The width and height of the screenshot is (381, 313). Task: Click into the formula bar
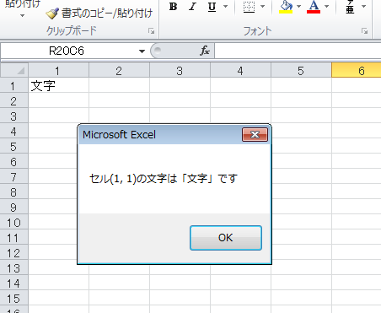coord(298,51)
